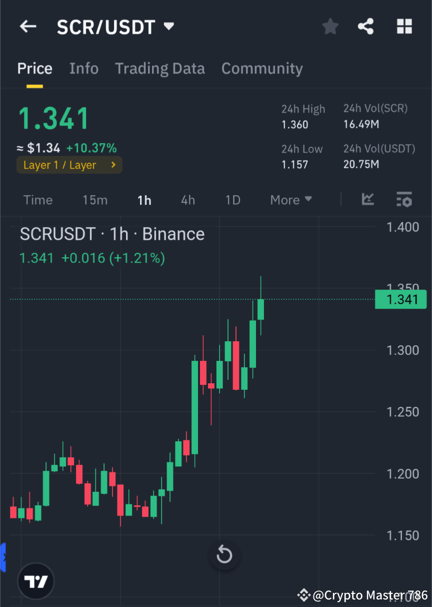Expand the More timeframe options
Screen dimensions: 432x607
[x=290, y=200]
